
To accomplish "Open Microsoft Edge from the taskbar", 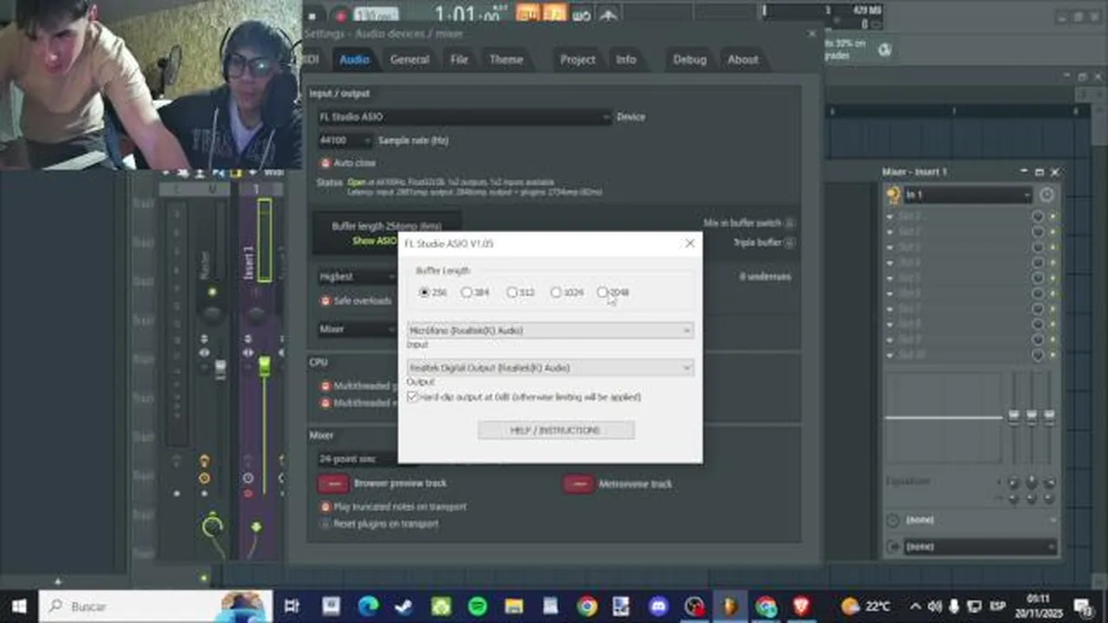I will pyautogui.click(x=369, y=607).
